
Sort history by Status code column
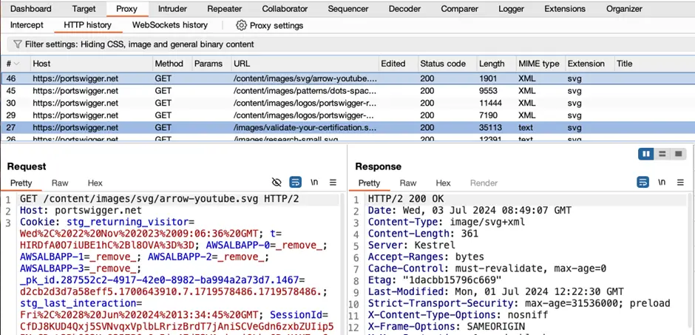pos(442,64)
